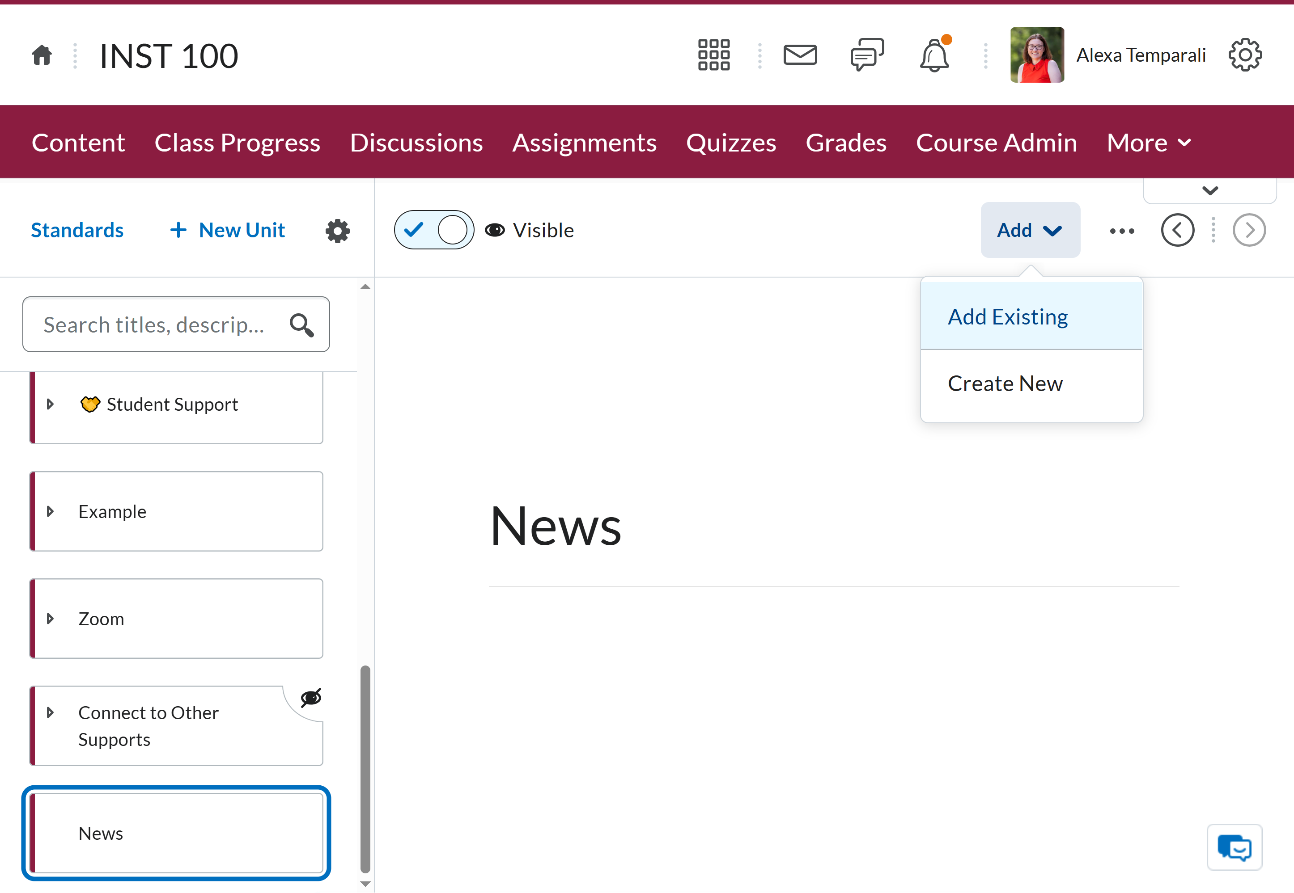Open the Grades tab
The width and height of the screenshot is (1294, 893).
pos(846,143)
